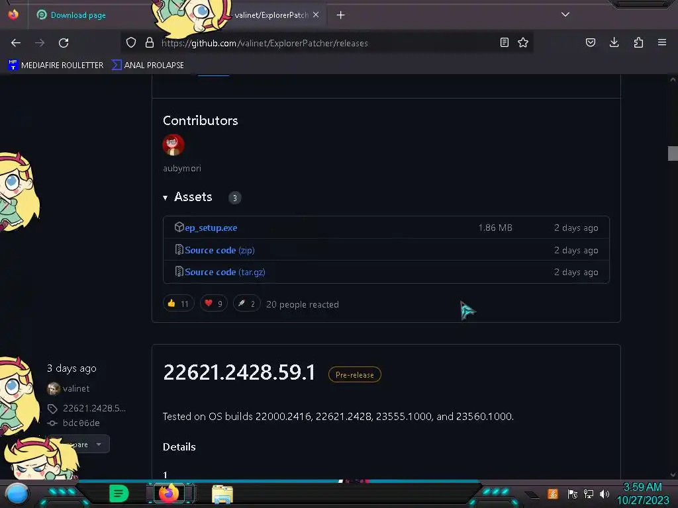The image size is (678, 508).
Task: Click the commit icon beside bdc06de
Action: (x=52, y=423)
